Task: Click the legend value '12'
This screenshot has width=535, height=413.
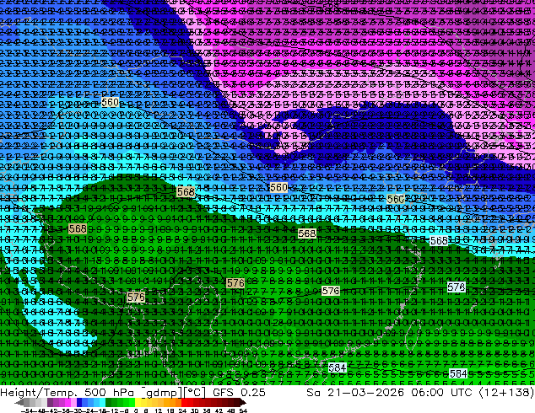Action: pos(158,410)
